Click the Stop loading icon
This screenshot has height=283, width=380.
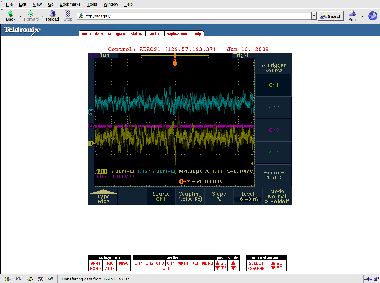pos(67,14)
